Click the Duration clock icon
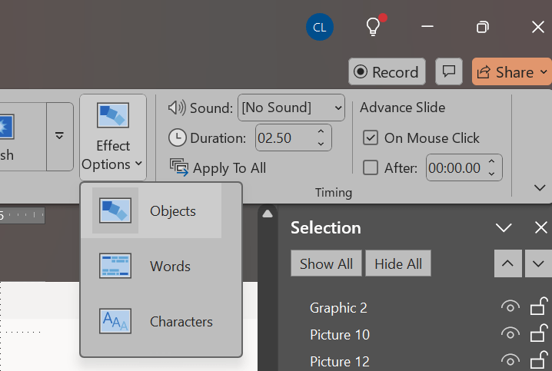 point(177,137)
